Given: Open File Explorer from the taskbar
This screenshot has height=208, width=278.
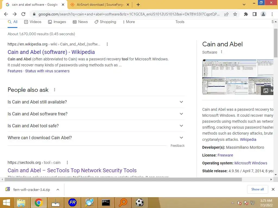Looking at the screenshot, I should (x=21, y=203).
